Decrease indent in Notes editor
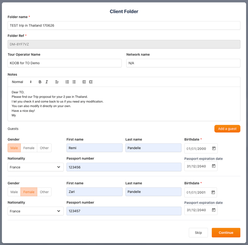248x245 pixels. pyautogui.click(x=84, y=82)
